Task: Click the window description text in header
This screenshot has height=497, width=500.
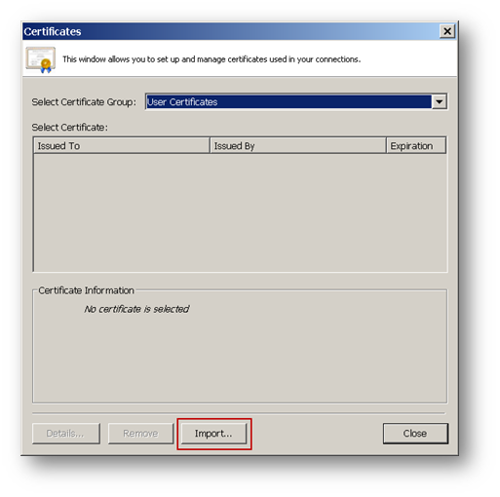Action: point(212,59)
